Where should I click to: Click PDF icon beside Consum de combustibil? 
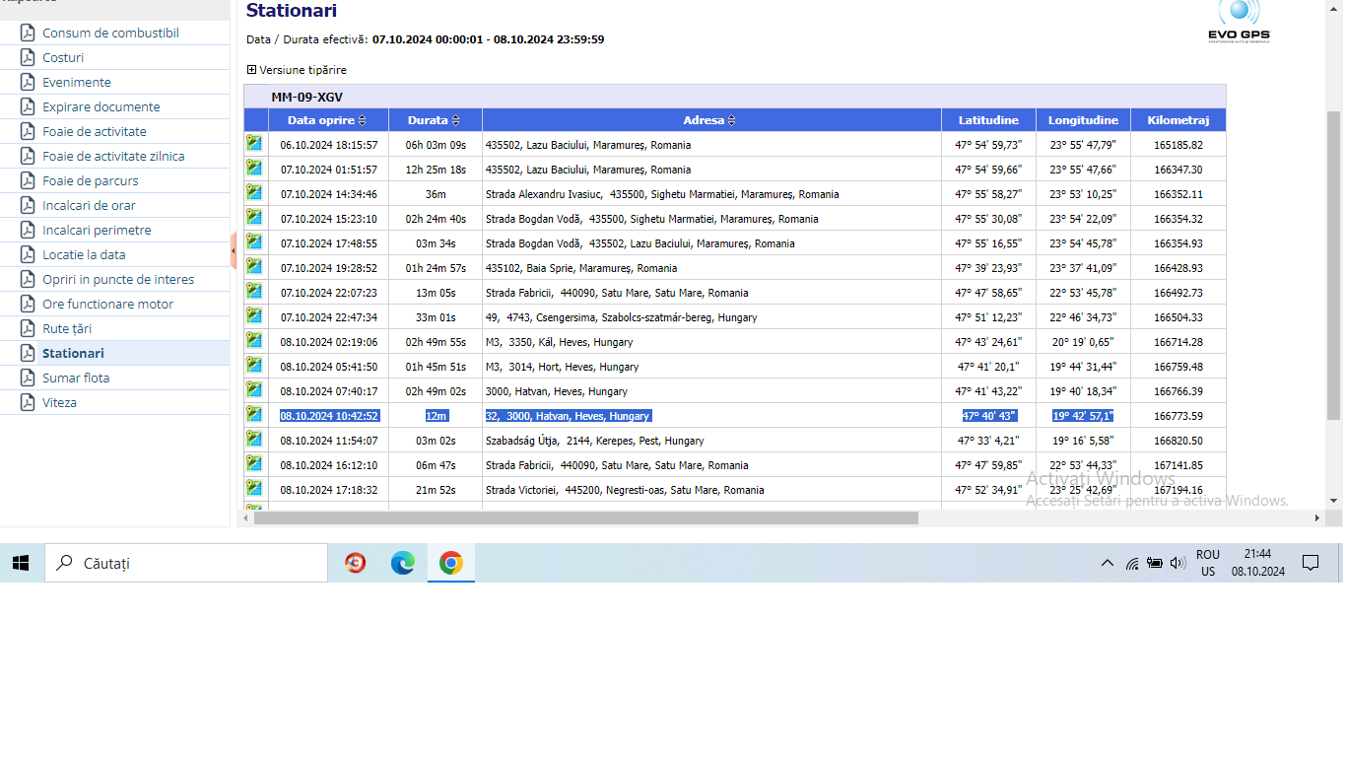pos(28,33)
